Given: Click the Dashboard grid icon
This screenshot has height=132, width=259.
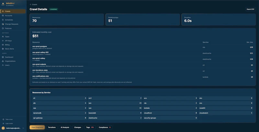Looking at the screenshot, I should 3,57.
